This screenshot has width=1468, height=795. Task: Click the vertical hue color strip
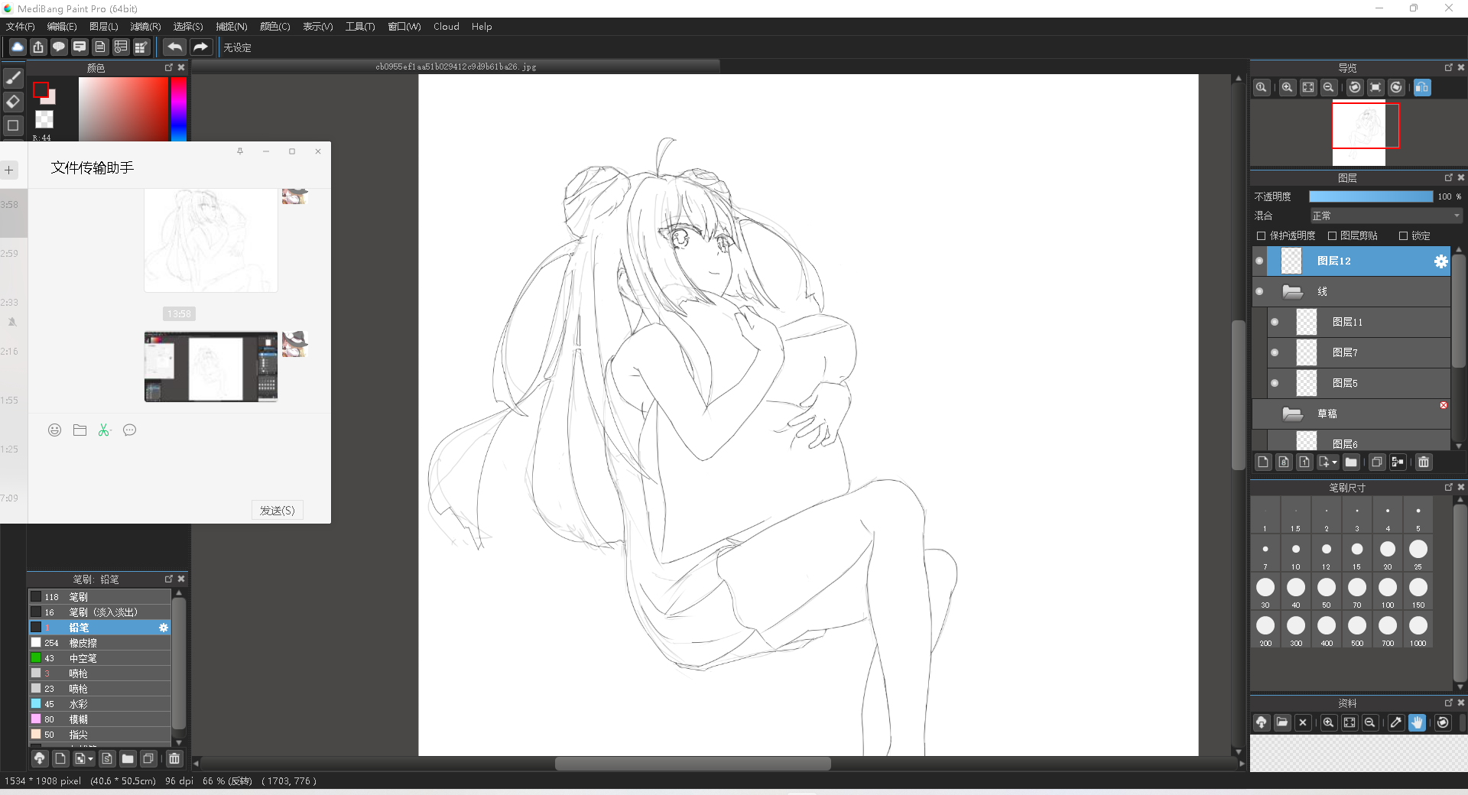click(x=178, y=109)
